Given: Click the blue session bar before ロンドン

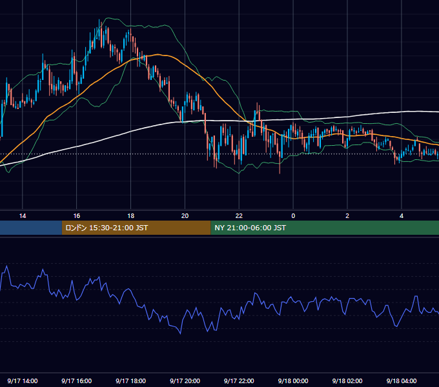Looking at the screenshot, I should (31, 228).
